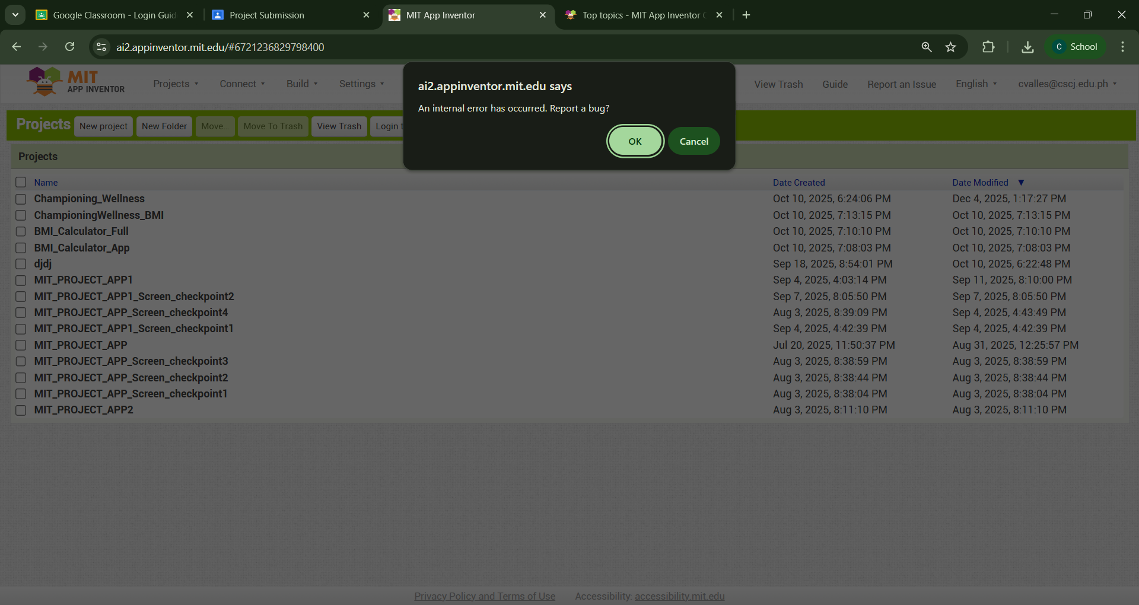Image resolution: width=1139 pixels, height=605 pixels.
Task: Click the New Folder button
Action: 164,126
